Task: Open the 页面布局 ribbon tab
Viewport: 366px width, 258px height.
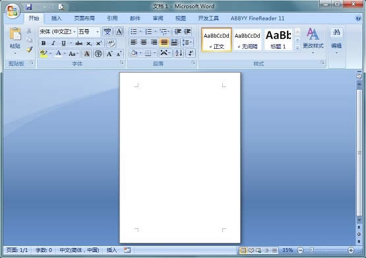Action: (84, 18)
